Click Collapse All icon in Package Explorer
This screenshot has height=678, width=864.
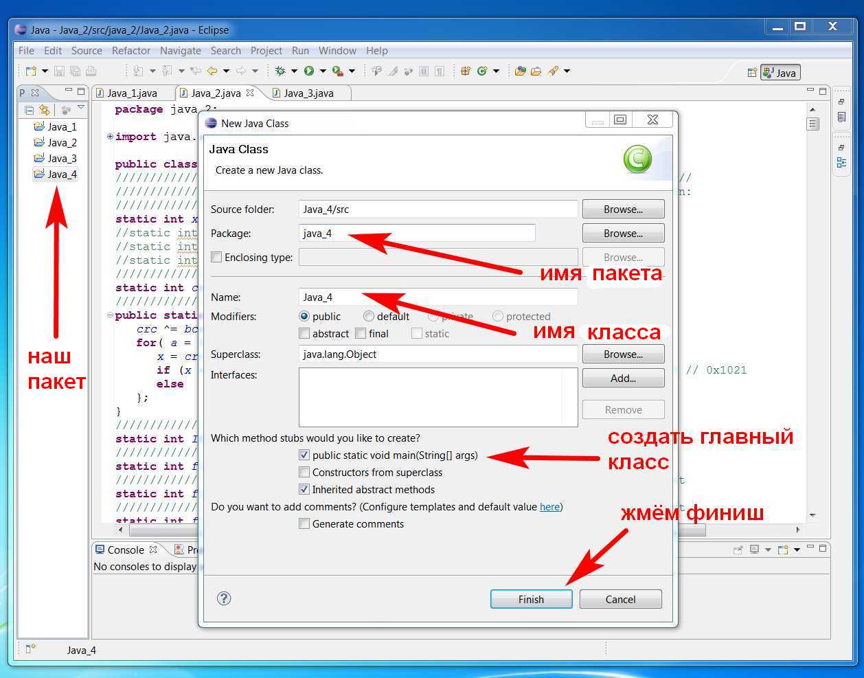[30, 110]
